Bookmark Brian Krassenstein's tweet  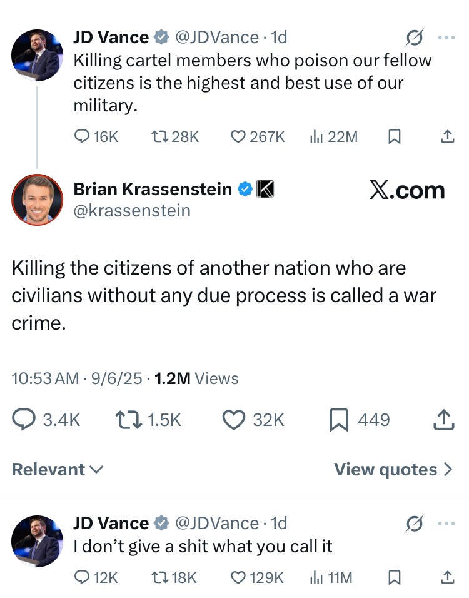pyautogui.click(x=338, y=420)
